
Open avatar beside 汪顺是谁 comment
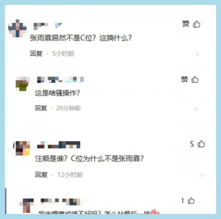(23, 148)
